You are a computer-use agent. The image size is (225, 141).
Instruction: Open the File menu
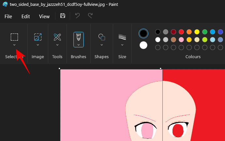pyautogui.click(x=8, y=16)
